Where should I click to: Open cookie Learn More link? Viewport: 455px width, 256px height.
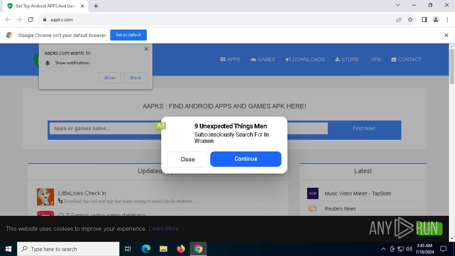(x=164, y=229)
